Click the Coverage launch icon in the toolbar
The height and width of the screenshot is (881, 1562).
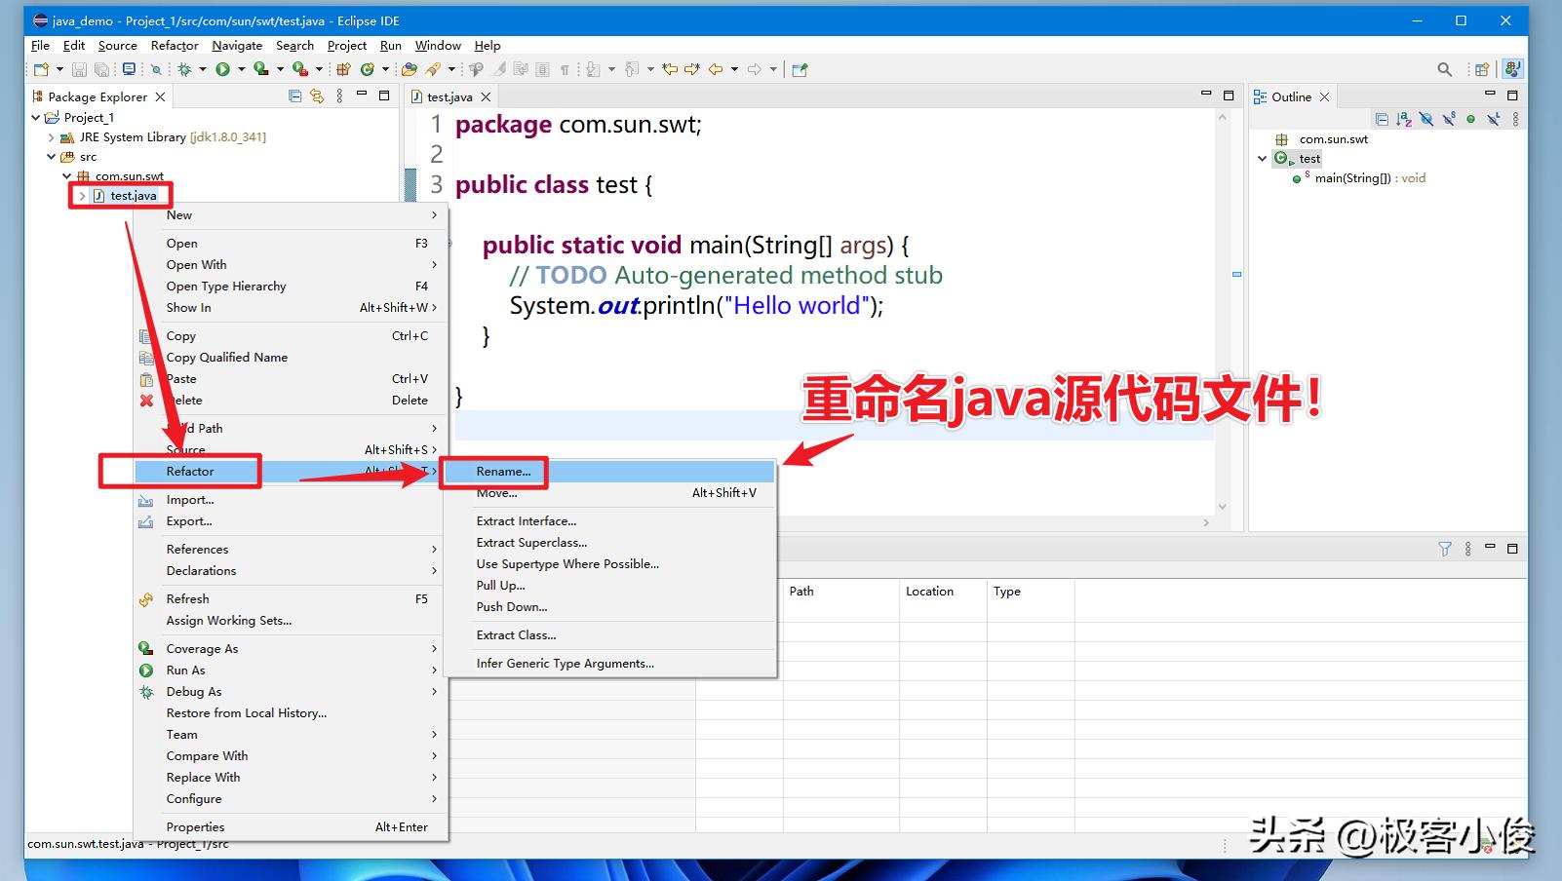(x=259, y=69)
